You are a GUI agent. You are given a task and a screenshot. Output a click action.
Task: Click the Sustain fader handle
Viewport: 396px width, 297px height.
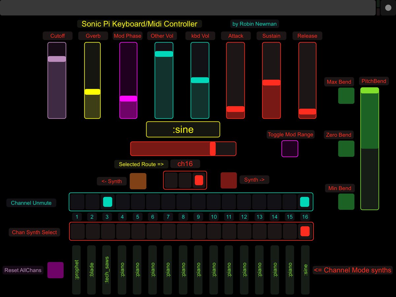[272, 82]
